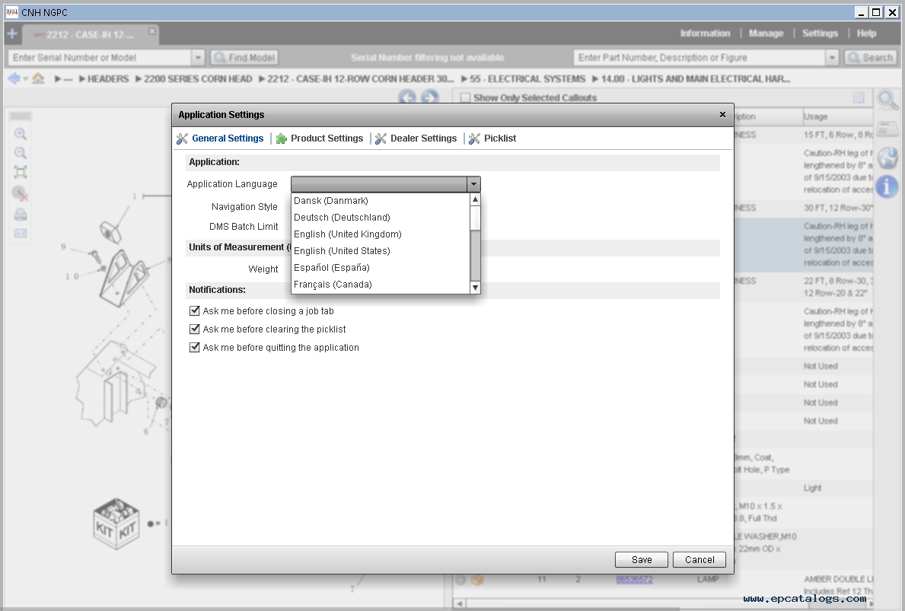
Task: Click language list scroll down arrow
Action: [x=476, y=288]
